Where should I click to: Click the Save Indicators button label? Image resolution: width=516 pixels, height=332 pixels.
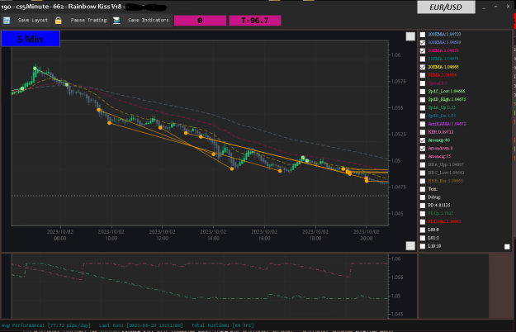click(148, 21)
